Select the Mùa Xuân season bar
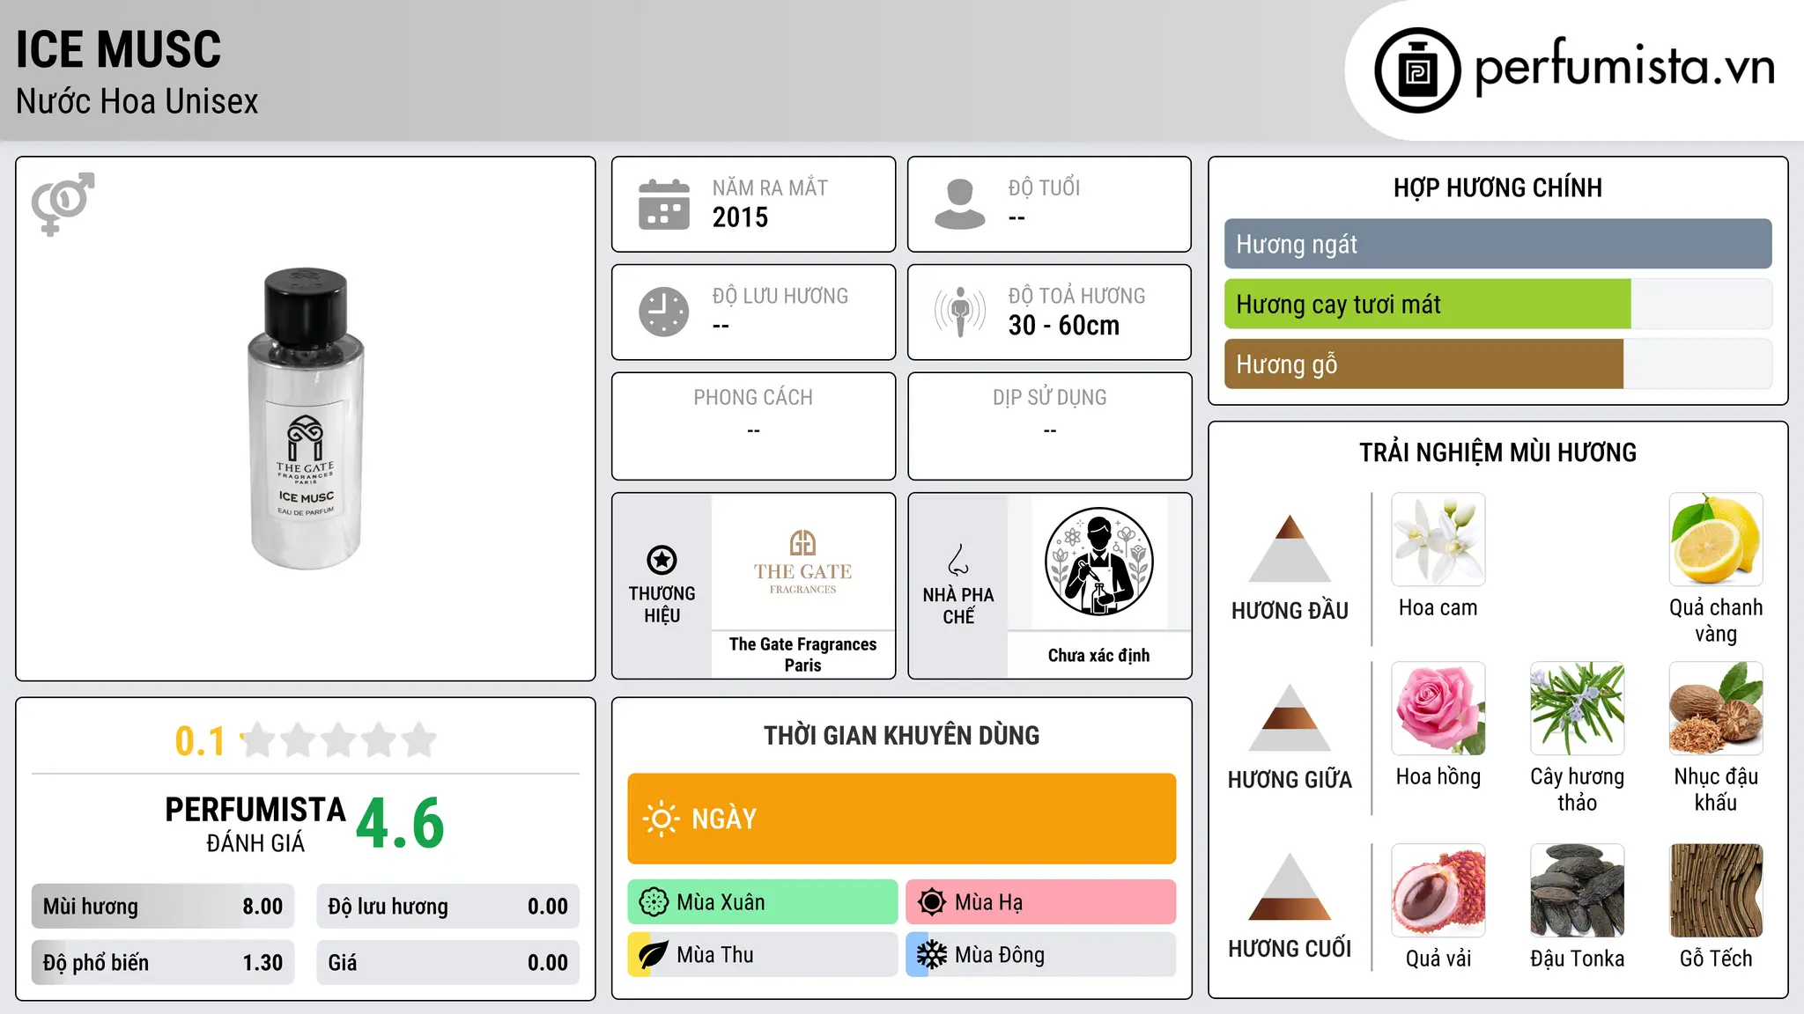 point(763,902)
